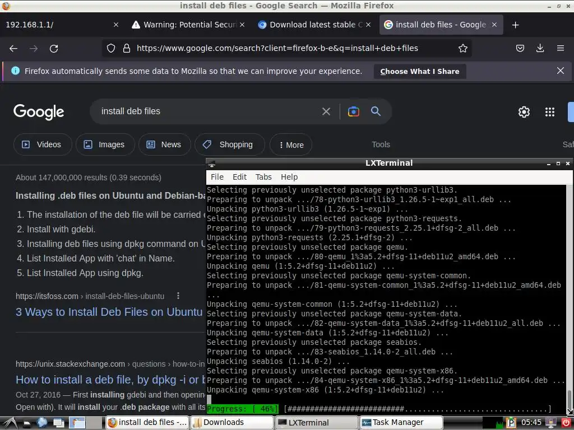Open the File menu in LXTerminal
The height and width of the screenshot is (430, 574).
click(x=217, y=177)
